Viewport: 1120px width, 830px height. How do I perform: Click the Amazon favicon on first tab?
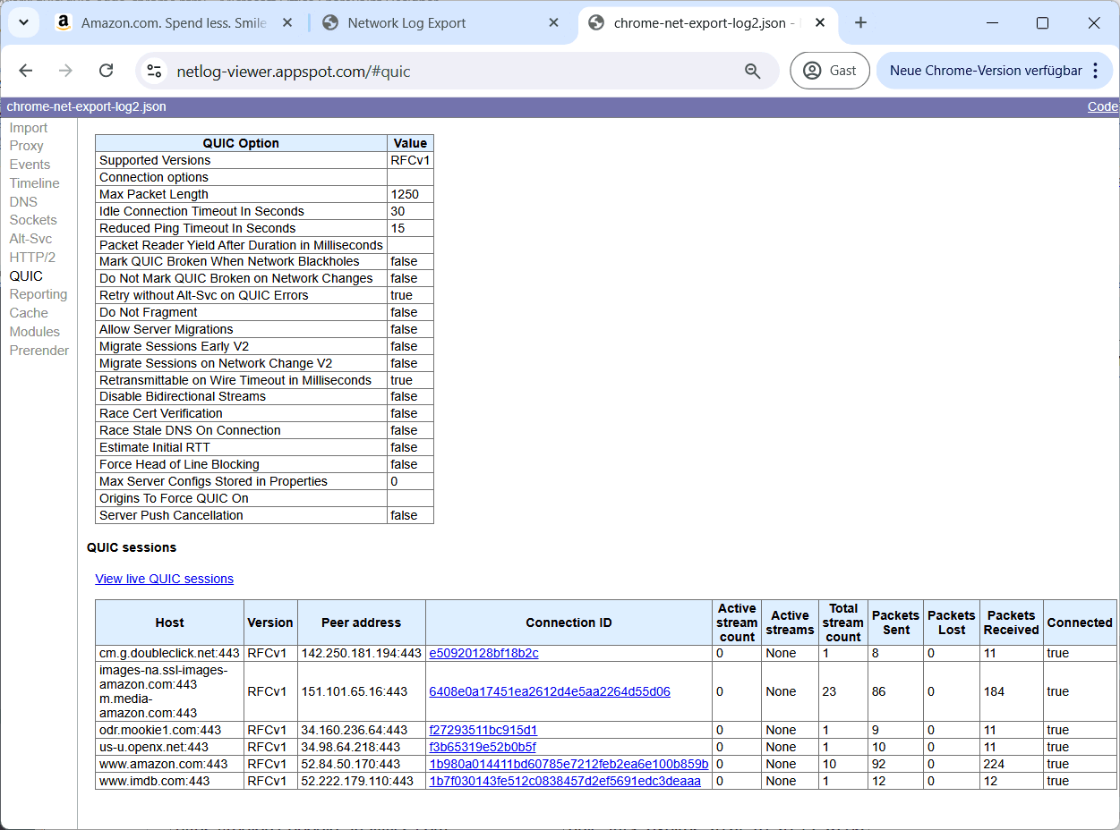(63, 23)
